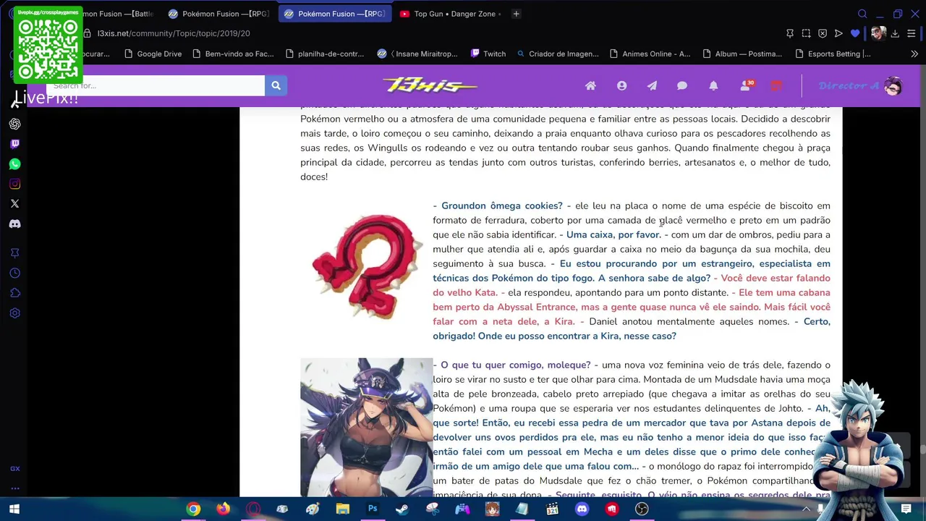Switch to the active Pokémon Fusion —[RPG] tab
The width and height of the screenshot is (926, 521).
pyautogui.click(x=334, y=14)
